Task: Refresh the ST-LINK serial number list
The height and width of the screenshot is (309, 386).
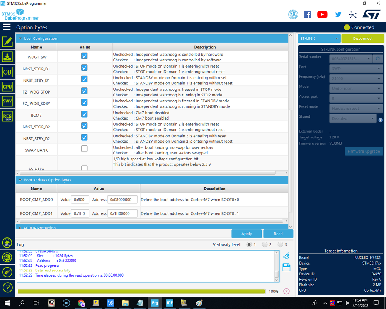Action: pos(378,58)
